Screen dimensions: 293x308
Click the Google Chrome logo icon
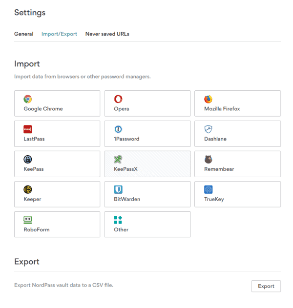click(x=28, y=99)
